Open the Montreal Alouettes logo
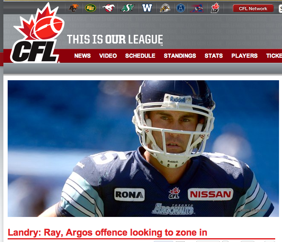Screen dimensions: 282x242 pyautogui.click(x=197, y=8)
